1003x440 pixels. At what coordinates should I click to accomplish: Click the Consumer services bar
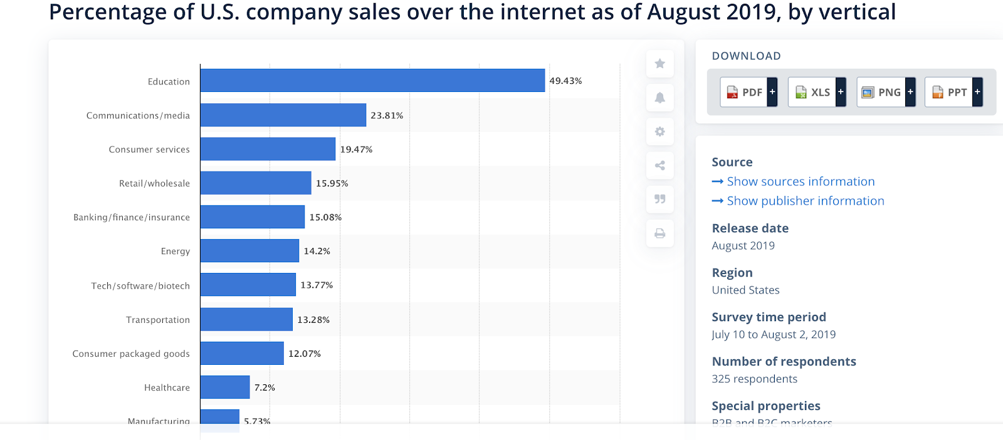click(268, 149)
